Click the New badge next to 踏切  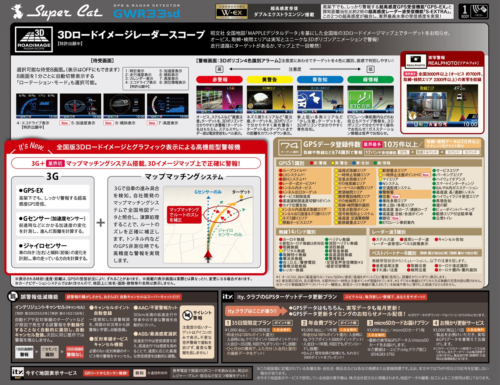(x=395, y=218)
